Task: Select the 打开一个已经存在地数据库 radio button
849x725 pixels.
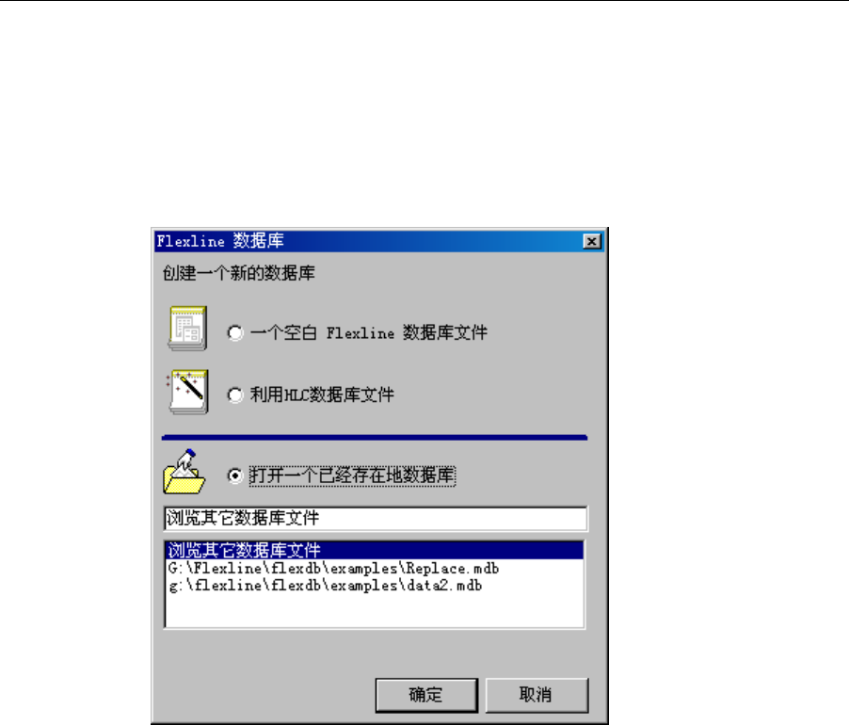Action: click(235, 475)
